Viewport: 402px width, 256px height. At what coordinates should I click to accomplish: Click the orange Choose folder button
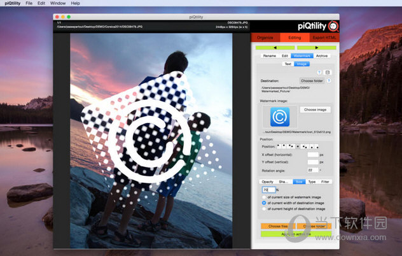[314, 226]
